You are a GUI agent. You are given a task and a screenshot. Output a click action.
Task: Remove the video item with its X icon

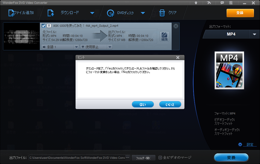pos(176,26)
